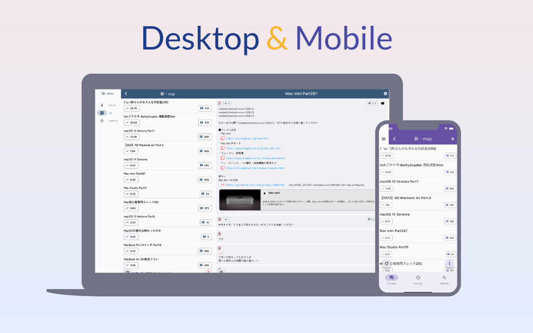The width and height of the screenshot is (533, 333).
Task: Tap the mobile three-dot more floating button
Action: 449,263
